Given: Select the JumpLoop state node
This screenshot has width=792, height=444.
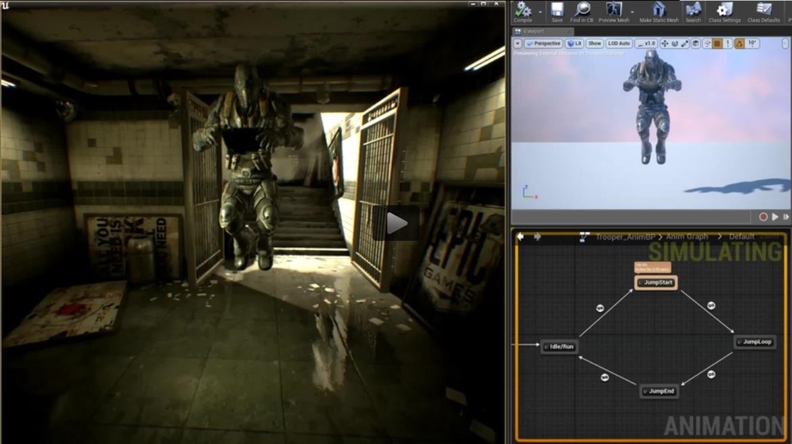Looking at the screenshot, I should (x=754, y=342).
